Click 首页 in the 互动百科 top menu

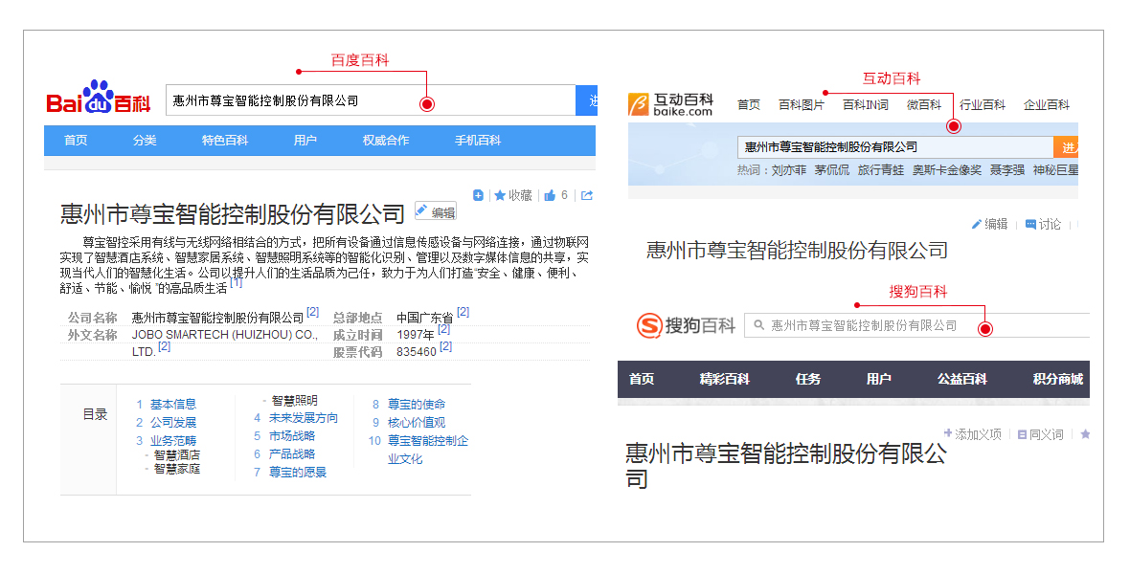coord(749,105)
